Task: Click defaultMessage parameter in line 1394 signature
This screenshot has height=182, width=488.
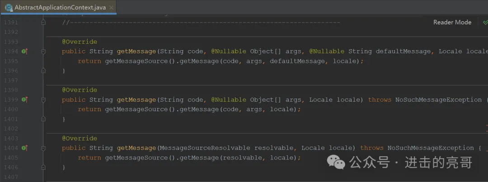Action: pos(404,51)
